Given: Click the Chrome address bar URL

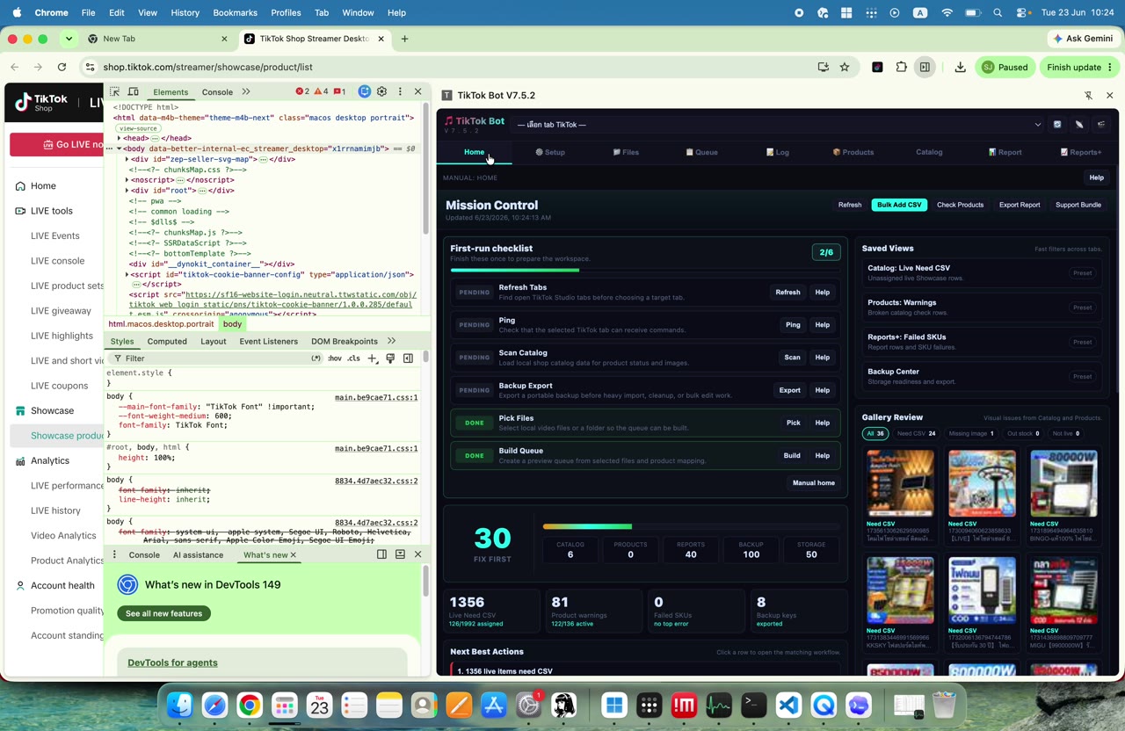Looking at the screenshot, I should click(207, 67).
